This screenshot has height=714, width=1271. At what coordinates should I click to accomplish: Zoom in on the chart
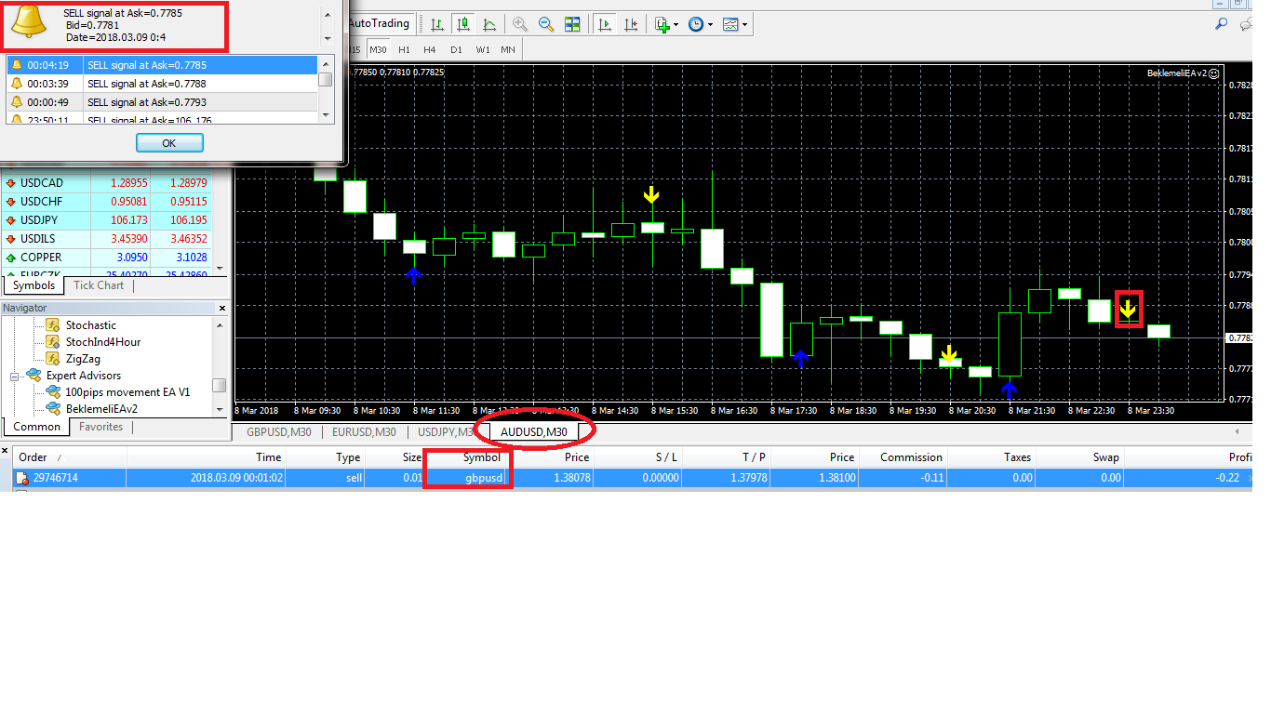520,24
